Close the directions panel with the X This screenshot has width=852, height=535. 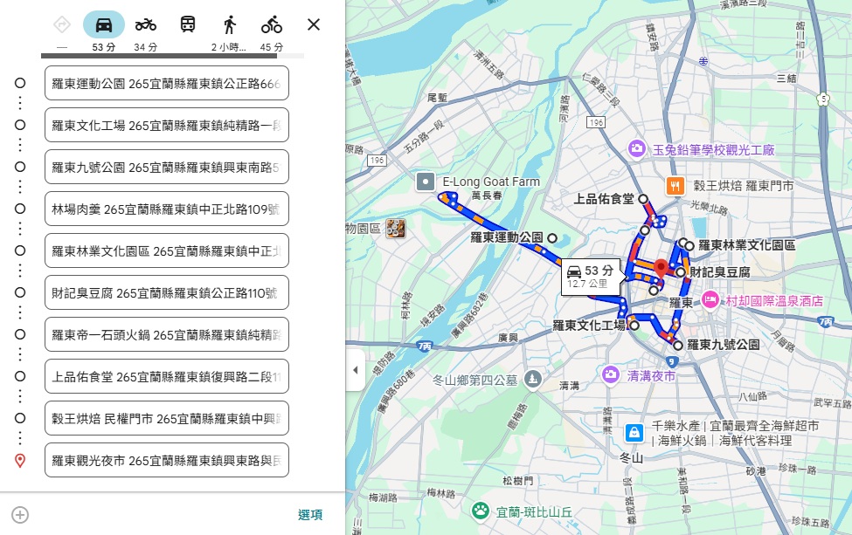coord(313,24)
